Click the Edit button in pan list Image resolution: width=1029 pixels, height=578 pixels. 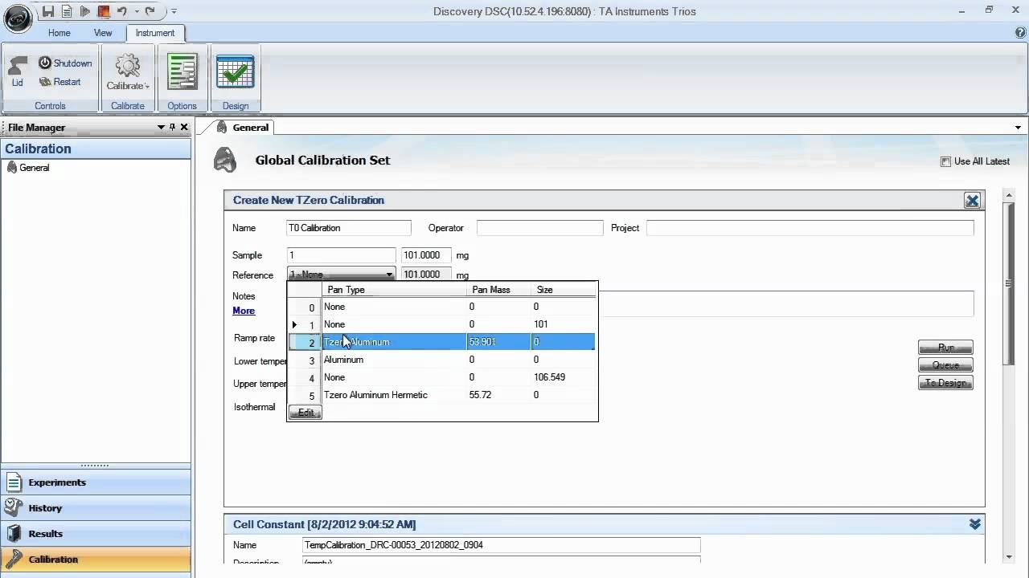click(305, 413)
